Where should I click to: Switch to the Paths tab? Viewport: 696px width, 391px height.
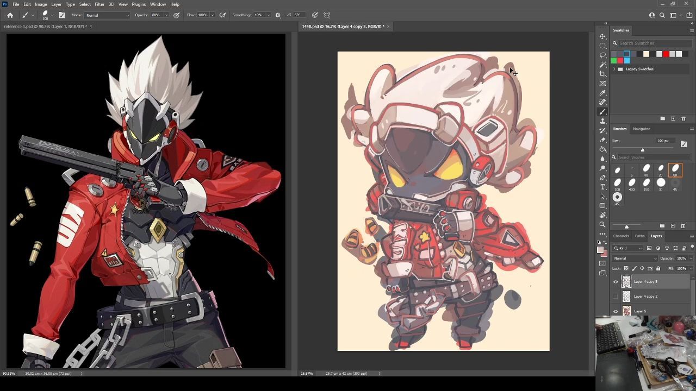point(639,236)
